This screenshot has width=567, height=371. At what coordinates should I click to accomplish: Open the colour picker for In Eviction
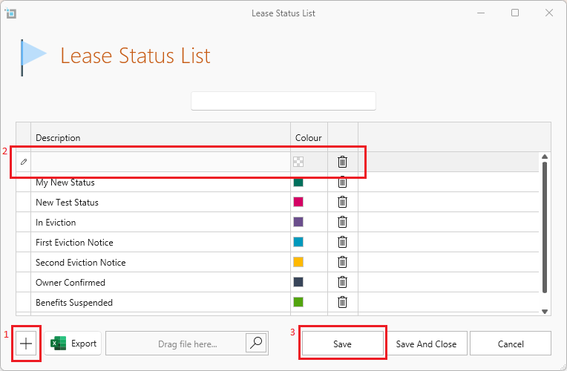tap(298, 222)
